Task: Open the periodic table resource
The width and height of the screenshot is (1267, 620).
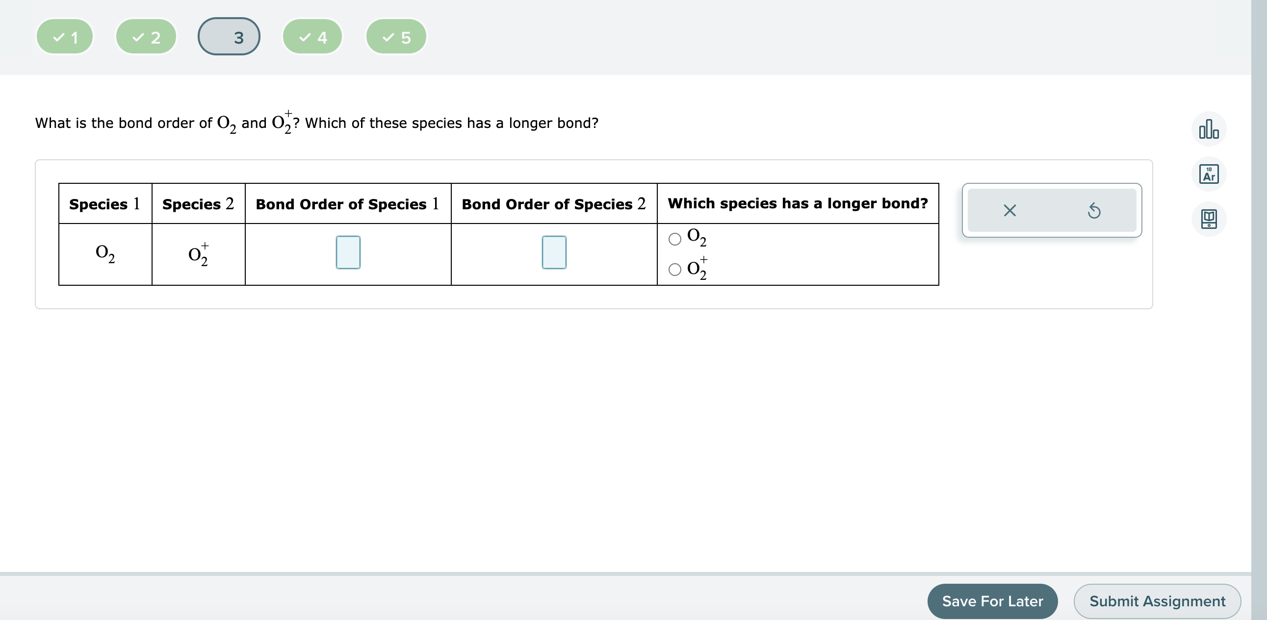Action: (x=1209, y=174)
